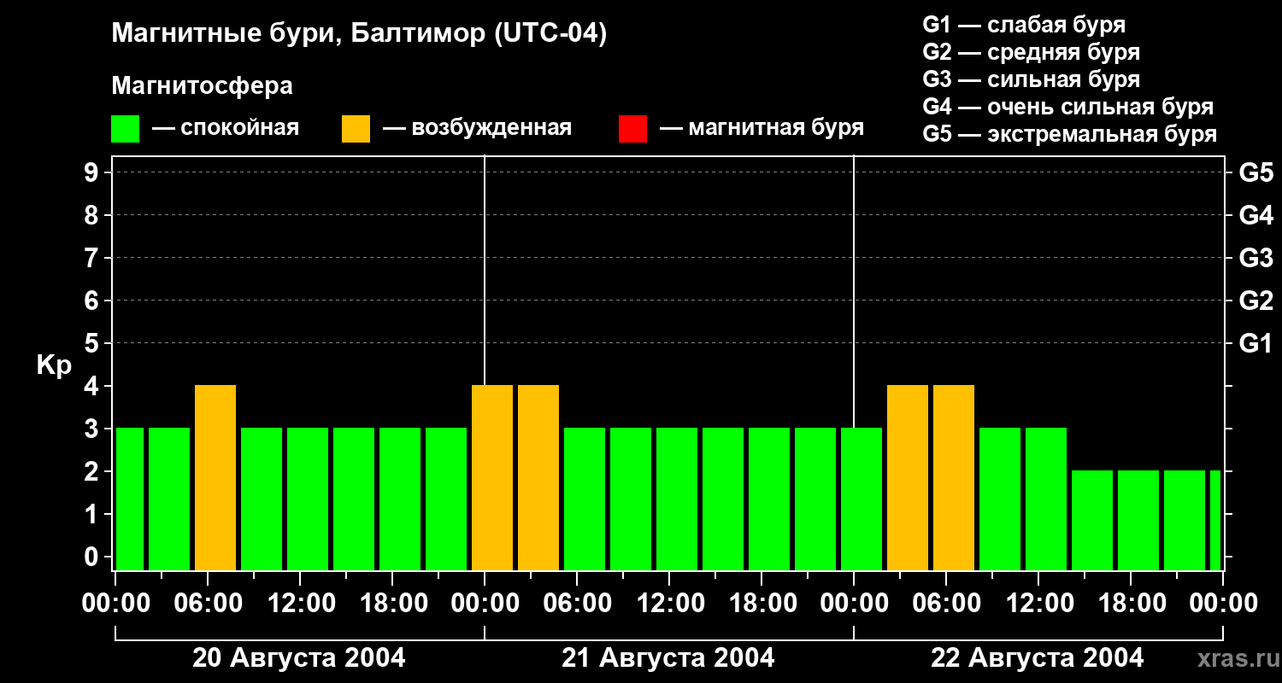Click the first green bar on 20 August

130,499
